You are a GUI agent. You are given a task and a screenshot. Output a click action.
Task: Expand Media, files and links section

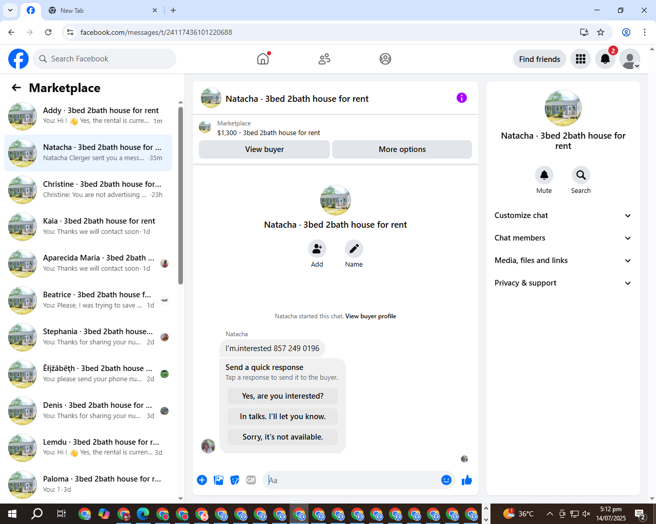coord(563,260)
